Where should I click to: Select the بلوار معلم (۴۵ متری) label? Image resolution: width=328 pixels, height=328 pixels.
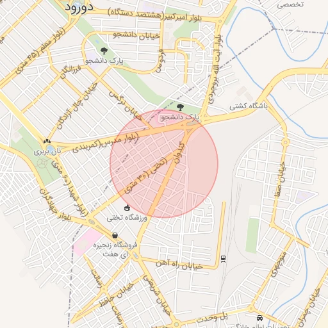pyautogui.click(x=40, y=51)
